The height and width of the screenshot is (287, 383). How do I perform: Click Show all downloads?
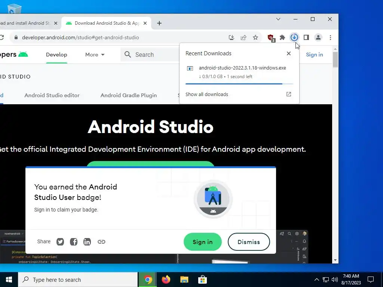point(206,95)
